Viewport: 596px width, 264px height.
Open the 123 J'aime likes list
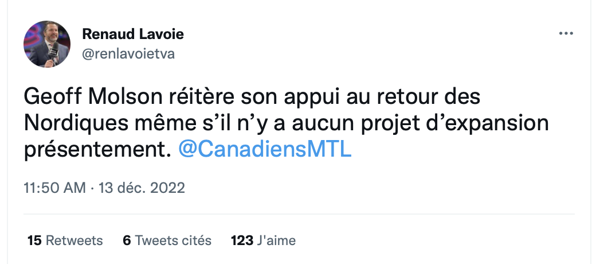[x=263, y=240]
